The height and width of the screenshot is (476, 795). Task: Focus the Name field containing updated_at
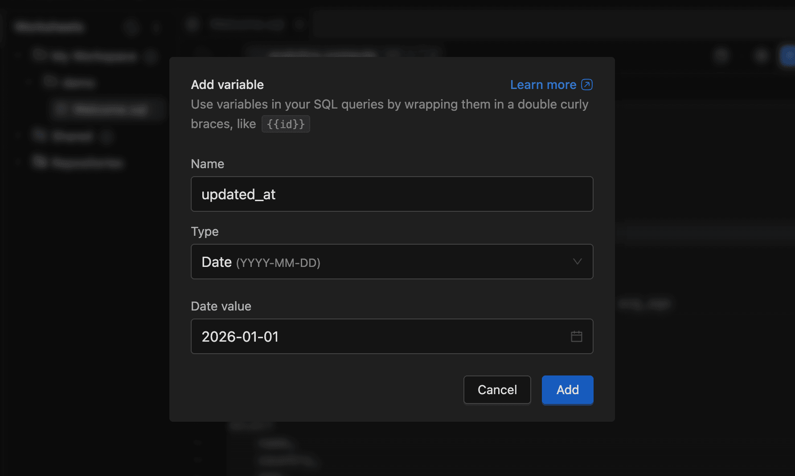pyautogui.click(x=392, y=194)
